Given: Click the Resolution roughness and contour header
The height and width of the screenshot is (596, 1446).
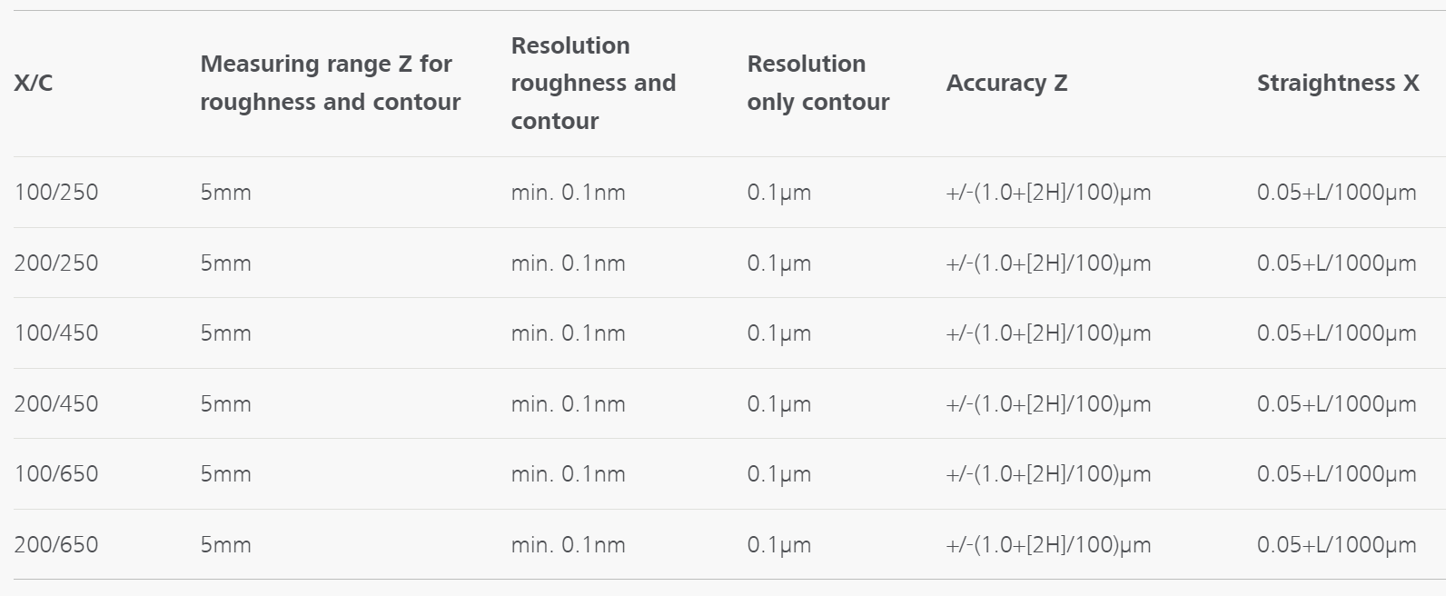Looking at the screenshot, I should 593,84.
